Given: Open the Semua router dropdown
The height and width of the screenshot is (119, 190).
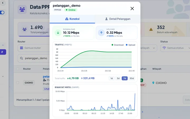Looking at the screenshot, I should click(x=34, y=48).
